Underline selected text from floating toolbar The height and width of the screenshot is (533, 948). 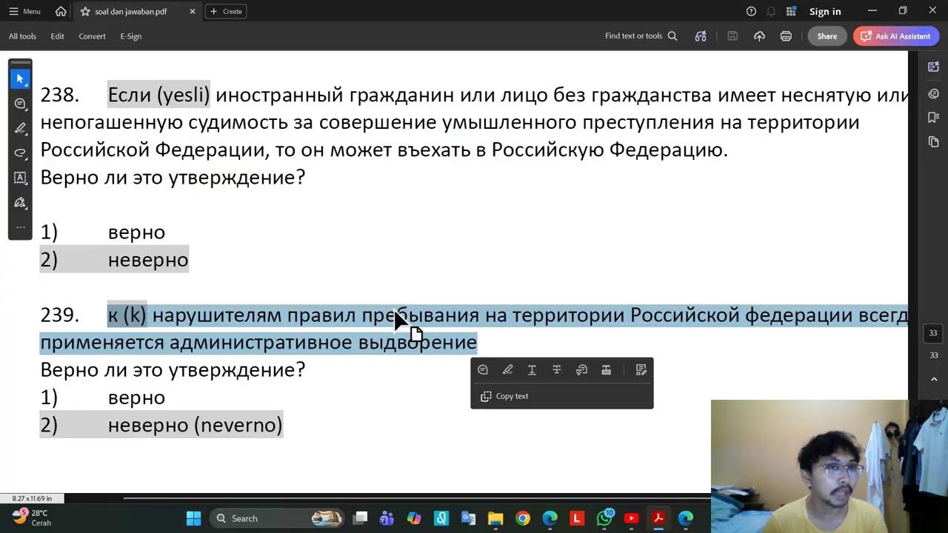532,369
